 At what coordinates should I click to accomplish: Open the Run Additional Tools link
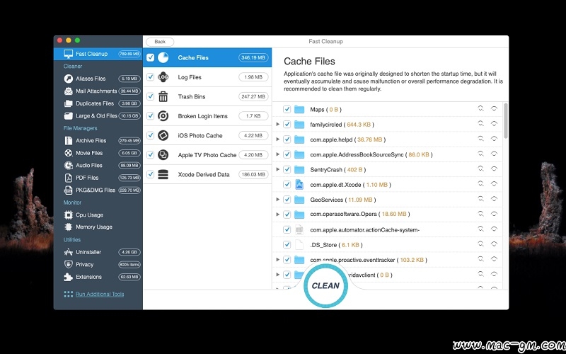pyautogui.click(x=100, y=294)
